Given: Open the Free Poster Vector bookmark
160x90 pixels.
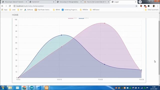Looking at the screenshot, I should [x=42, y=10].
